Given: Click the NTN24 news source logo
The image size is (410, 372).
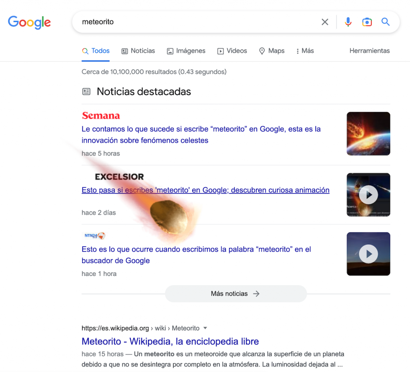Looking at the screenshot, I should (x=94, y=236).
